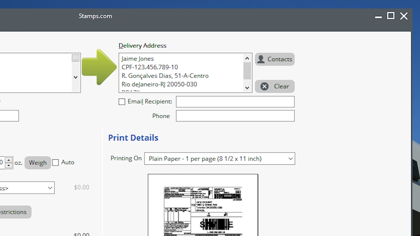The height and width of the screenshot is (236, 420).
Task: Click into the Email Recipient text field
Action: point(235,101)
